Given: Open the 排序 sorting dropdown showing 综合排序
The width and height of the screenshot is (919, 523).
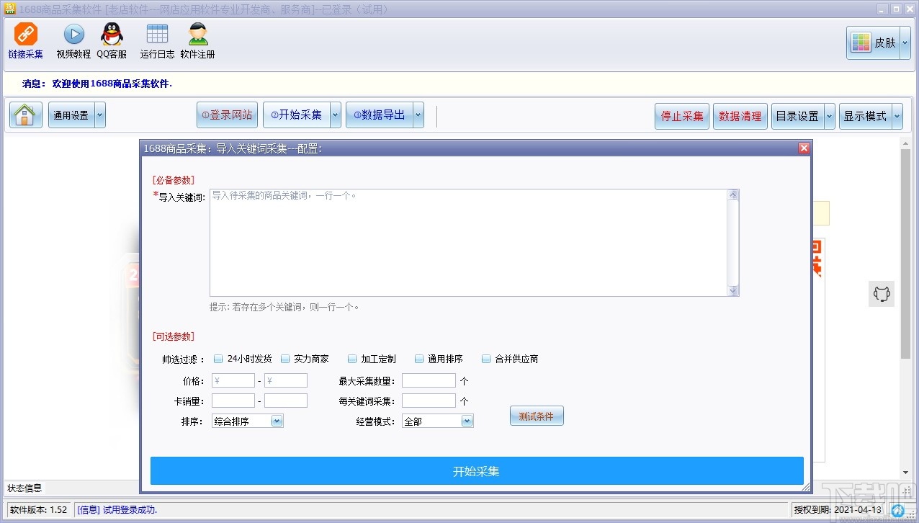Looking at the screenshot, I should pyautogui.click(x=276, y=420).
